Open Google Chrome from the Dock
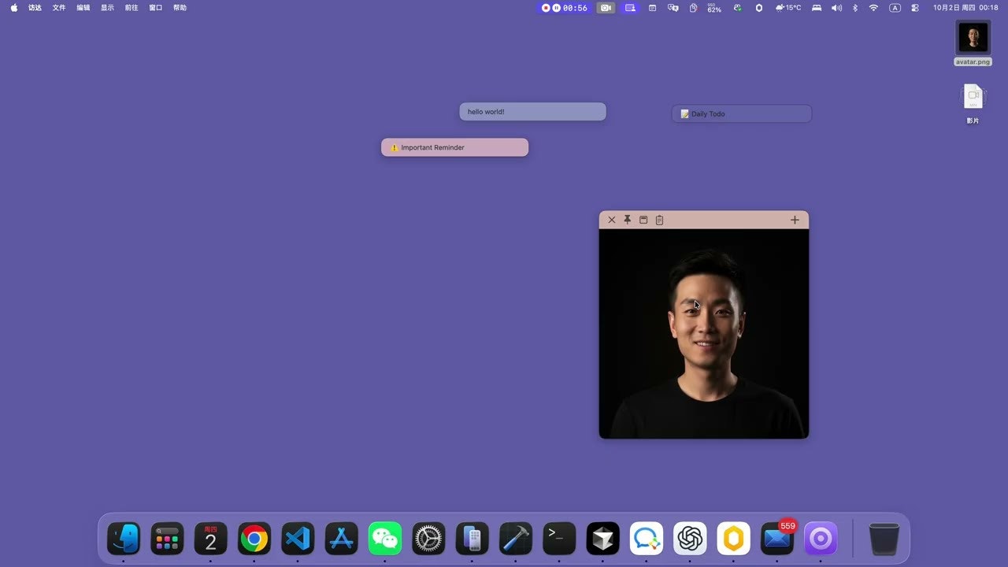Screen dimensions: 1008x567 click(254, 539)
